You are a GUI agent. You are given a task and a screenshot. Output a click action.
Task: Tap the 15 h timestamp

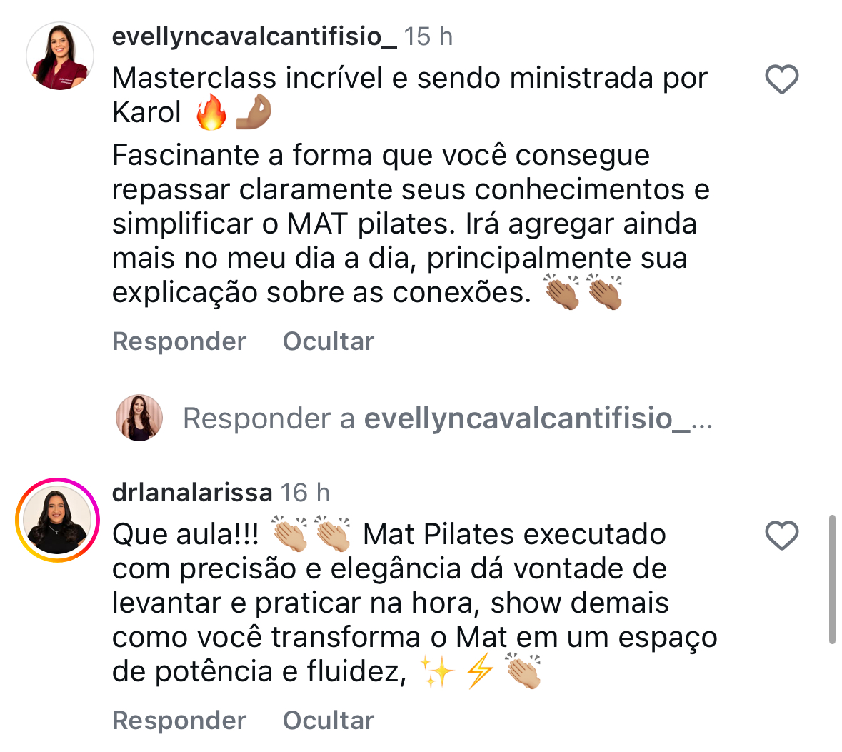coord(428,36)
